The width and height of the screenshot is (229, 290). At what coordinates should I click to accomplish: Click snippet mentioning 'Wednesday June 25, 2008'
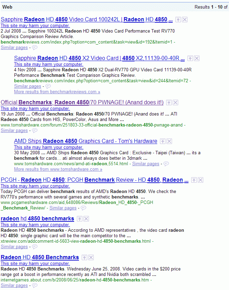pyautogui.click(x=91, y=272)
